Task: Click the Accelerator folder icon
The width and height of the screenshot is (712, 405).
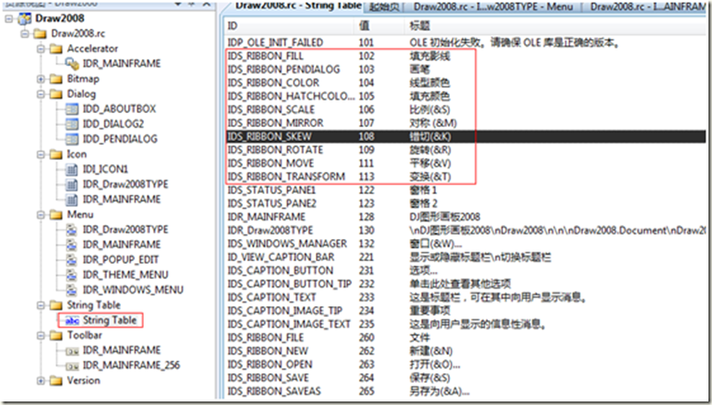Action: (x=56, y=49)
